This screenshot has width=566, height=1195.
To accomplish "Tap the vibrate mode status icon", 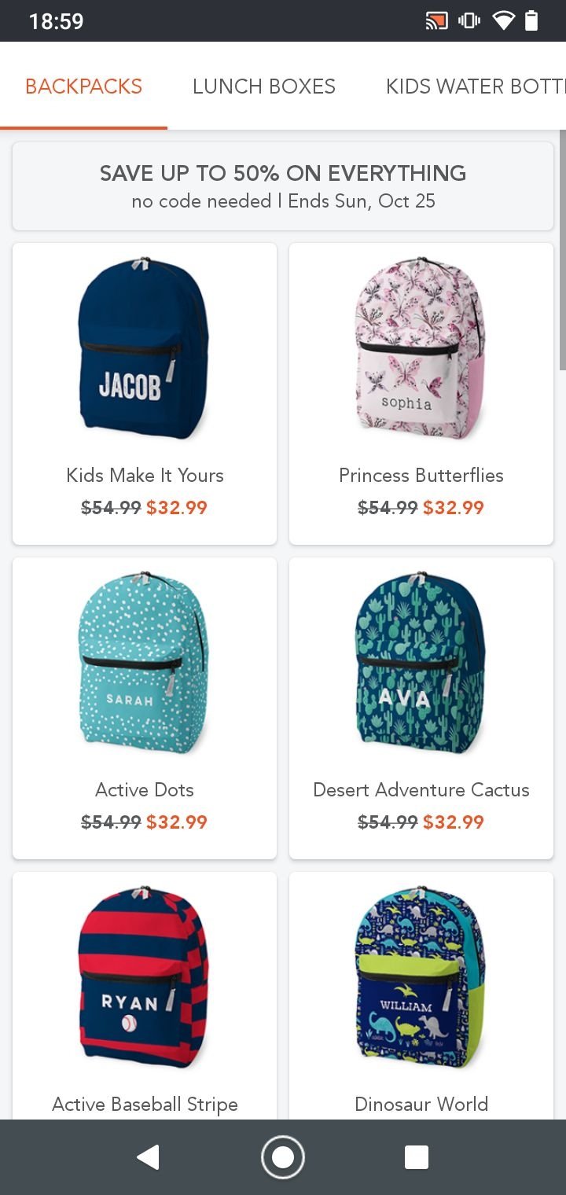I will click(x=469, y=21).
